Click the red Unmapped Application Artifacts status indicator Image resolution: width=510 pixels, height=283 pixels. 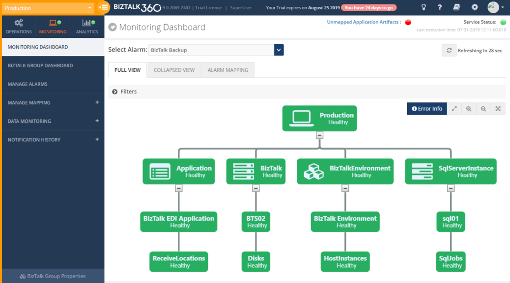[x=407, y=22]
